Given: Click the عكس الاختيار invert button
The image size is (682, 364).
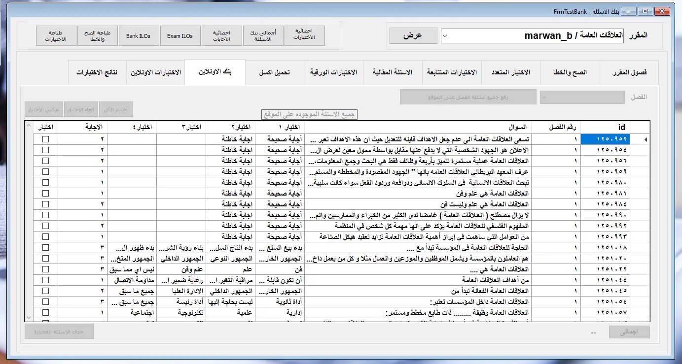Looking at the screenshot, I should (x=45, y=109).
